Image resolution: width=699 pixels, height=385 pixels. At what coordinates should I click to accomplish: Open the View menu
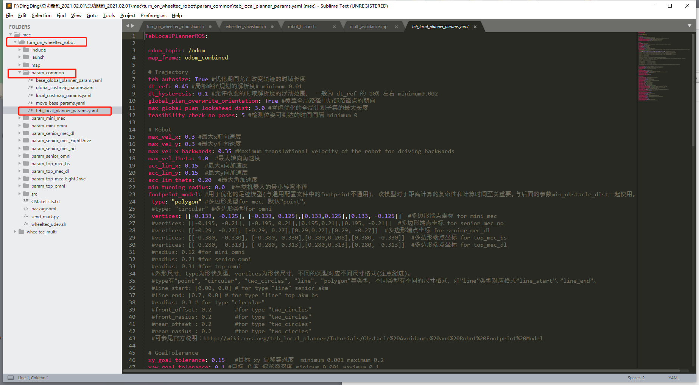(x=76, y=16)
